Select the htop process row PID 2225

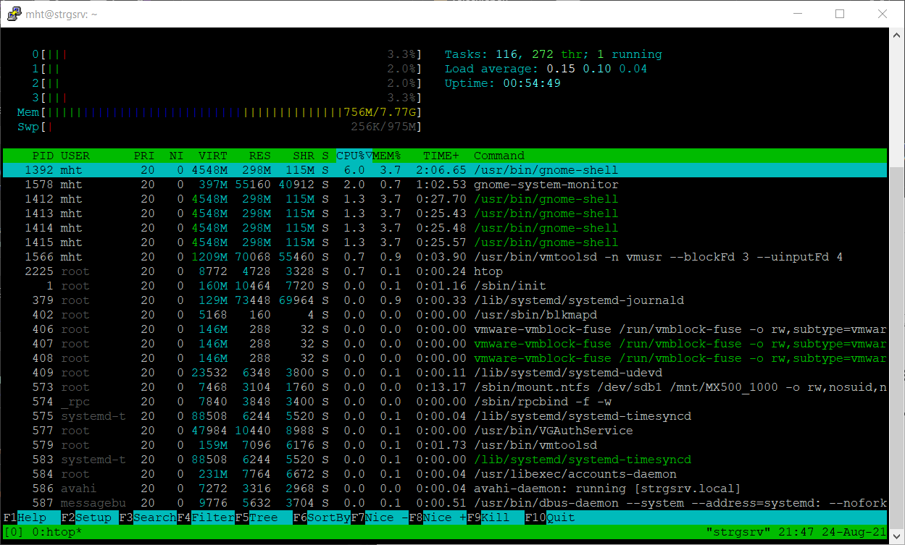pyautogui.click(x=445, y=271)
